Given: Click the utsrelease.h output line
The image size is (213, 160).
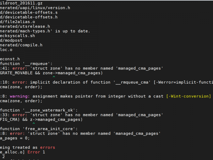Looking at the screenshot, I should [25, 26].
